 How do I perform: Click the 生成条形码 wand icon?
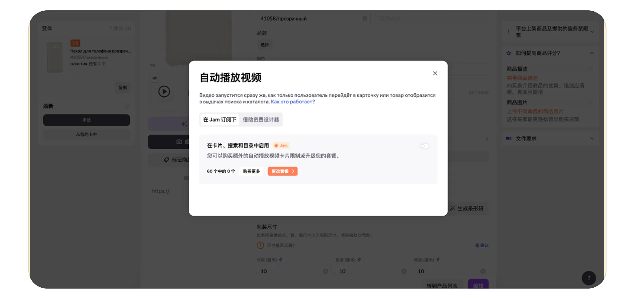pyautogui.click(x=453, y=208)
